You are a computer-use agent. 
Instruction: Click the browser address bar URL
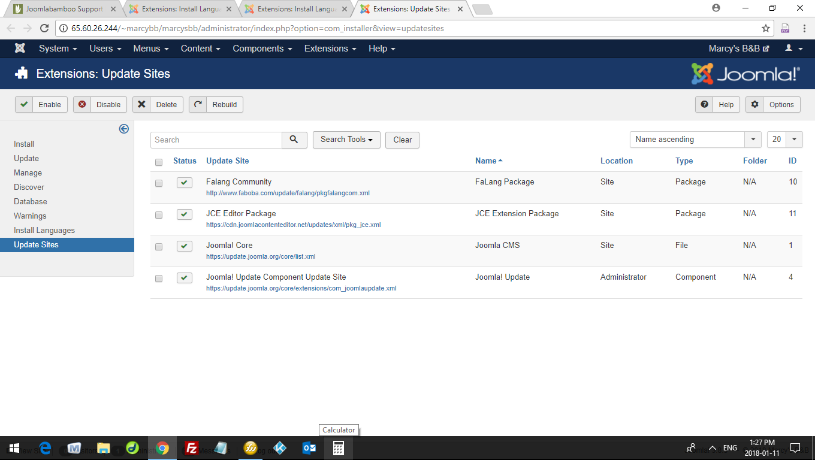[x=258, y=28]
